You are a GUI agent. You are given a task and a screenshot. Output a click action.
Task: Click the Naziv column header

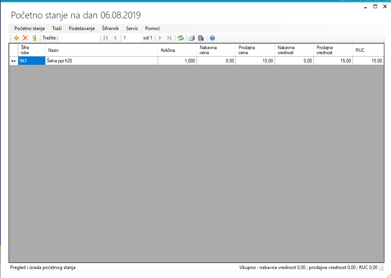coord(101,50)
